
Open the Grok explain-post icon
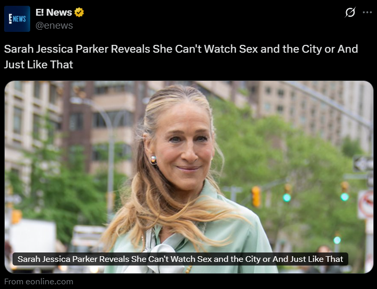coord(350,12)
